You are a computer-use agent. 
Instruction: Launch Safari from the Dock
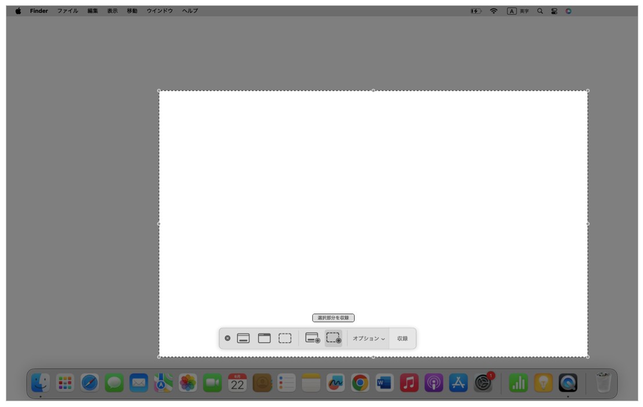pos(89,383)
